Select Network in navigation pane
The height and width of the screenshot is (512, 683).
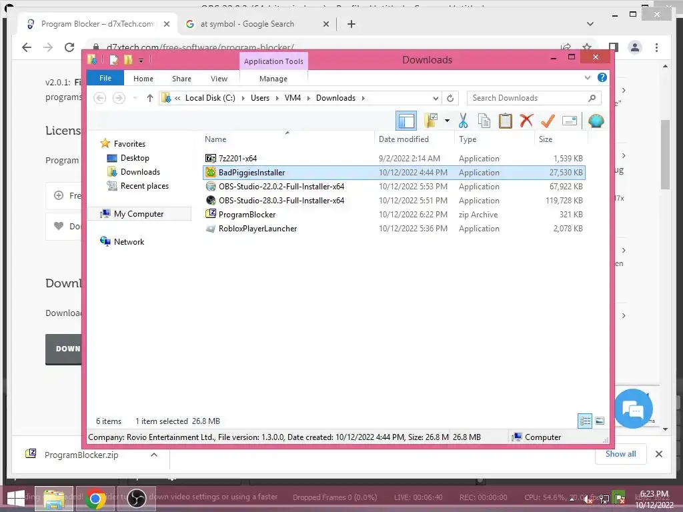coord(129,241)
